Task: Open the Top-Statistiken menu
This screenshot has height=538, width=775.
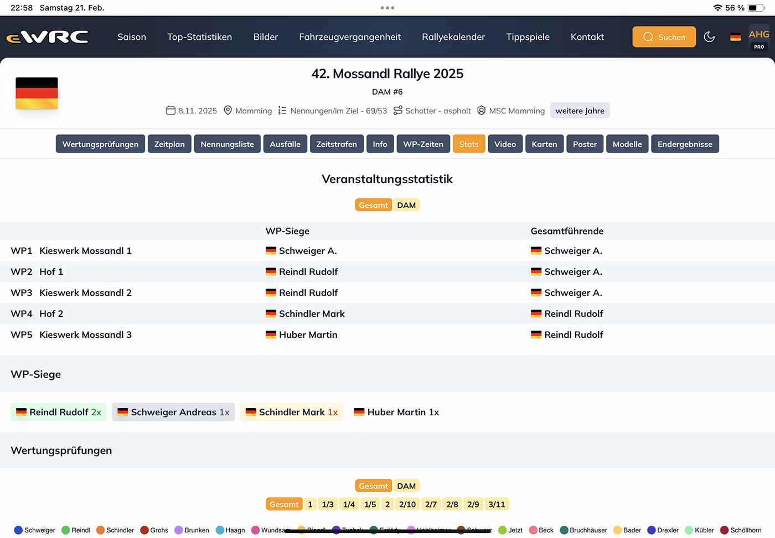Action: 199,37
